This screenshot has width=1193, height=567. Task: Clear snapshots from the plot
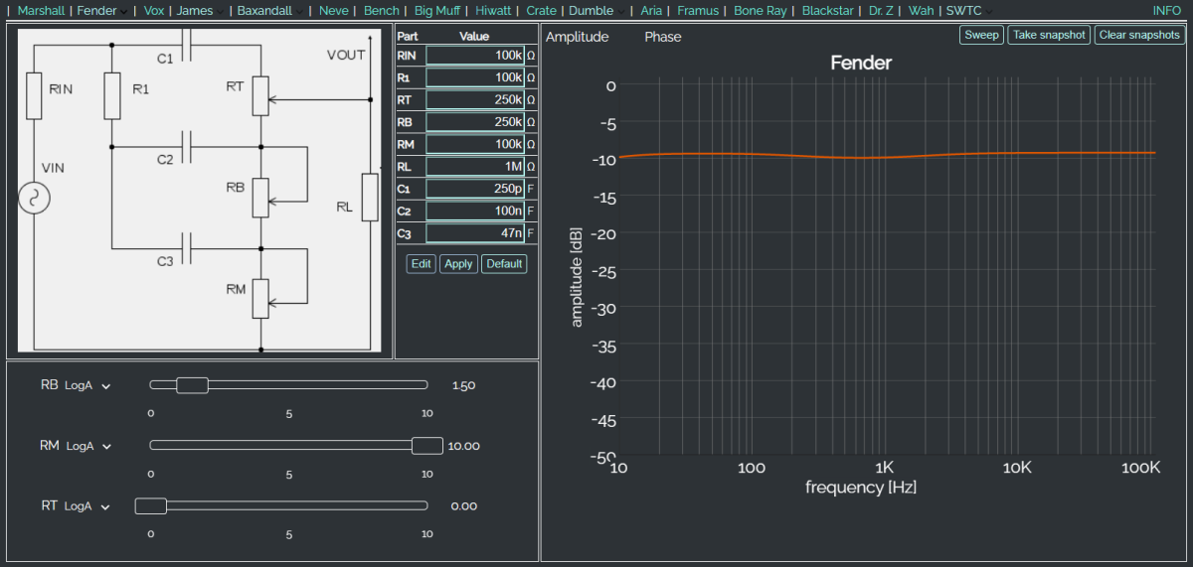[1139, 35]
